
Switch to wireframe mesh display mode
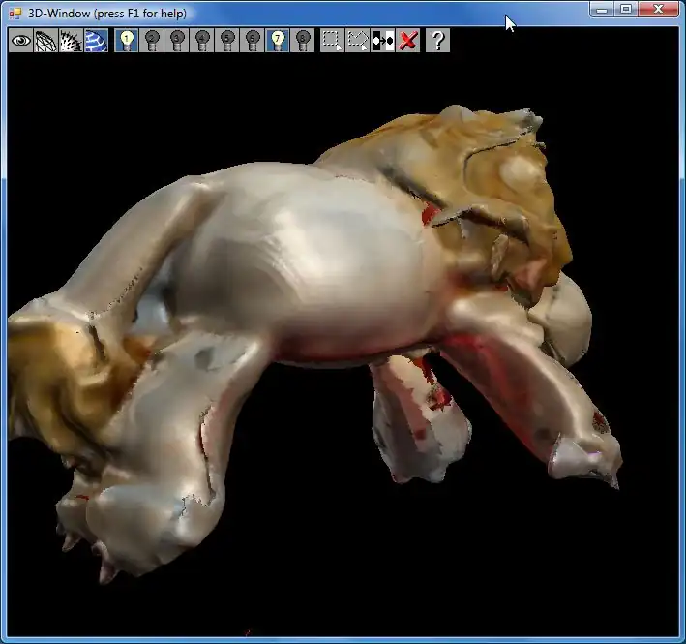[x=45, y=40]
